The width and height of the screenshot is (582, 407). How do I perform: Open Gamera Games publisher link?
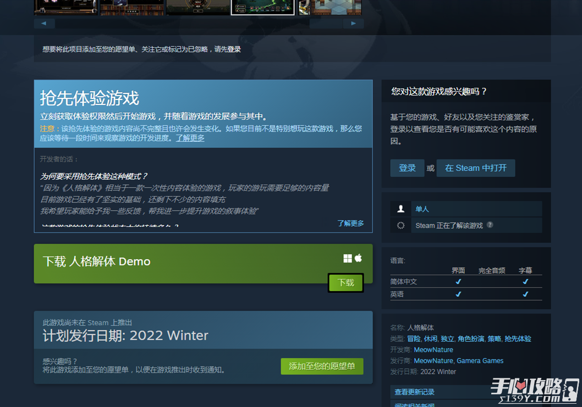480,361
